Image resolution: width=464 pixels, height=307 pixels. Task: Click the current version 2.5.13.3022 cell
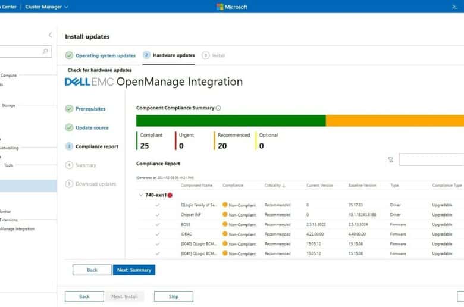click(x=316, y=224)
